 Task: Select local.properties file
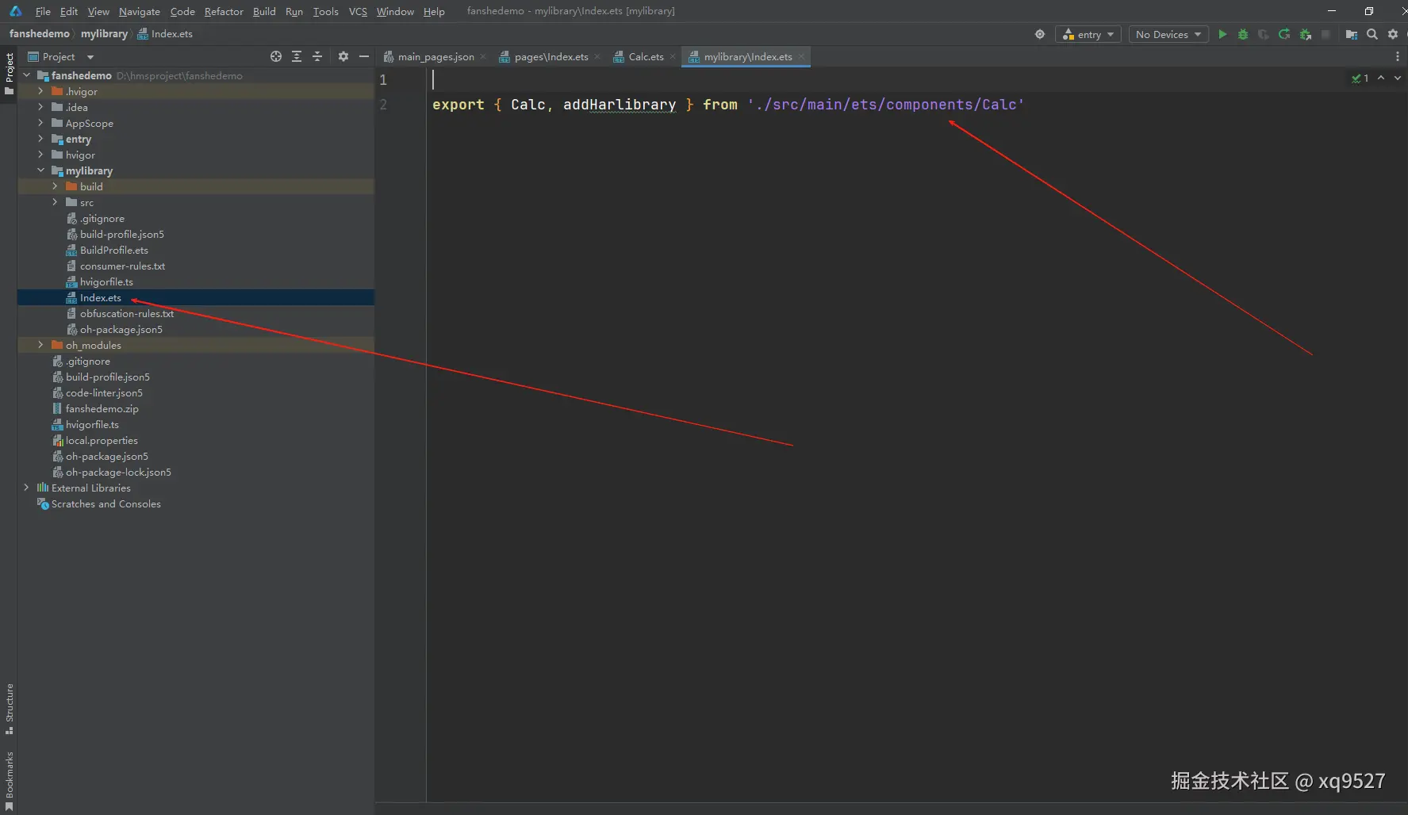tap(102, 440)
